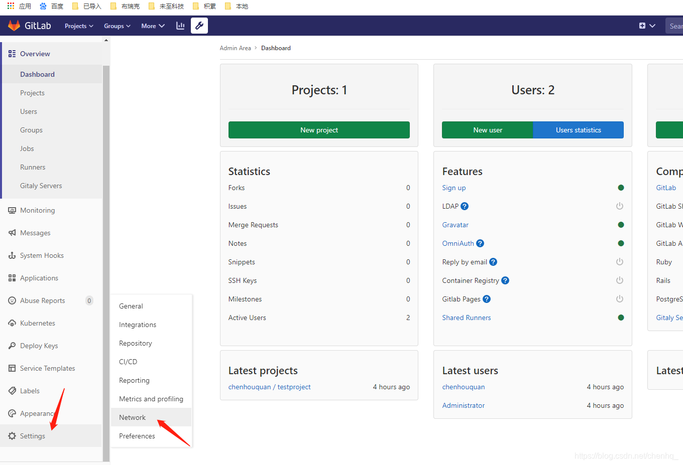The image size is (683, 465).
Task: Click the Container Registry help icon
Action: point(505,280)
